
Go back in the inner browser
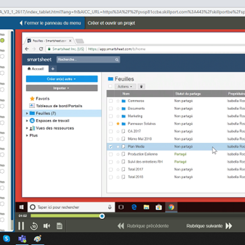27,49
